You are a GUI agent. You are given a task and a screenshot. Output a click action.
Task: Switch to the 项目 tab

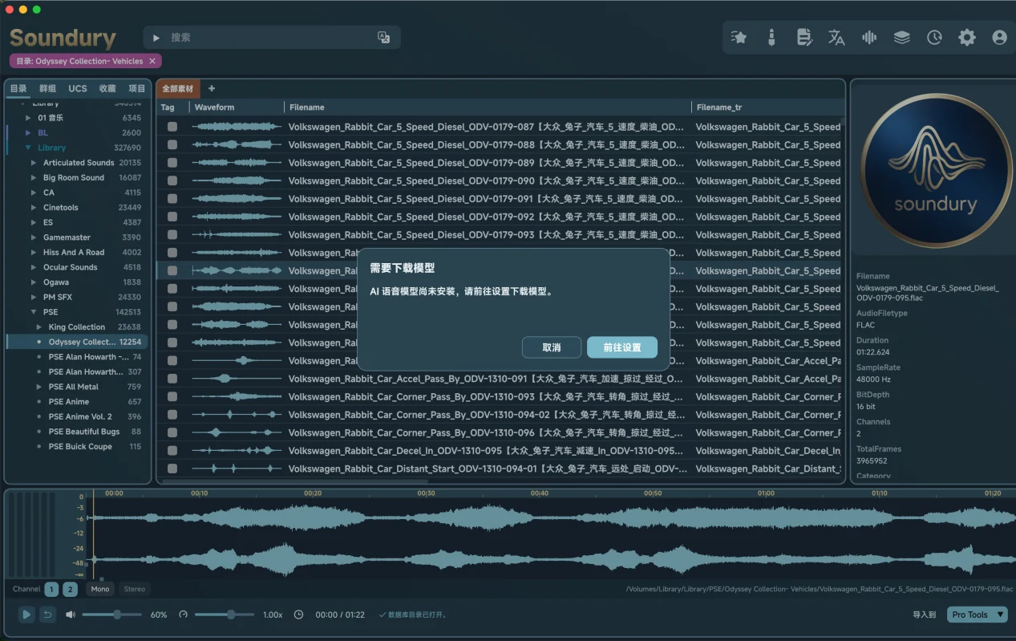[137, 88]
